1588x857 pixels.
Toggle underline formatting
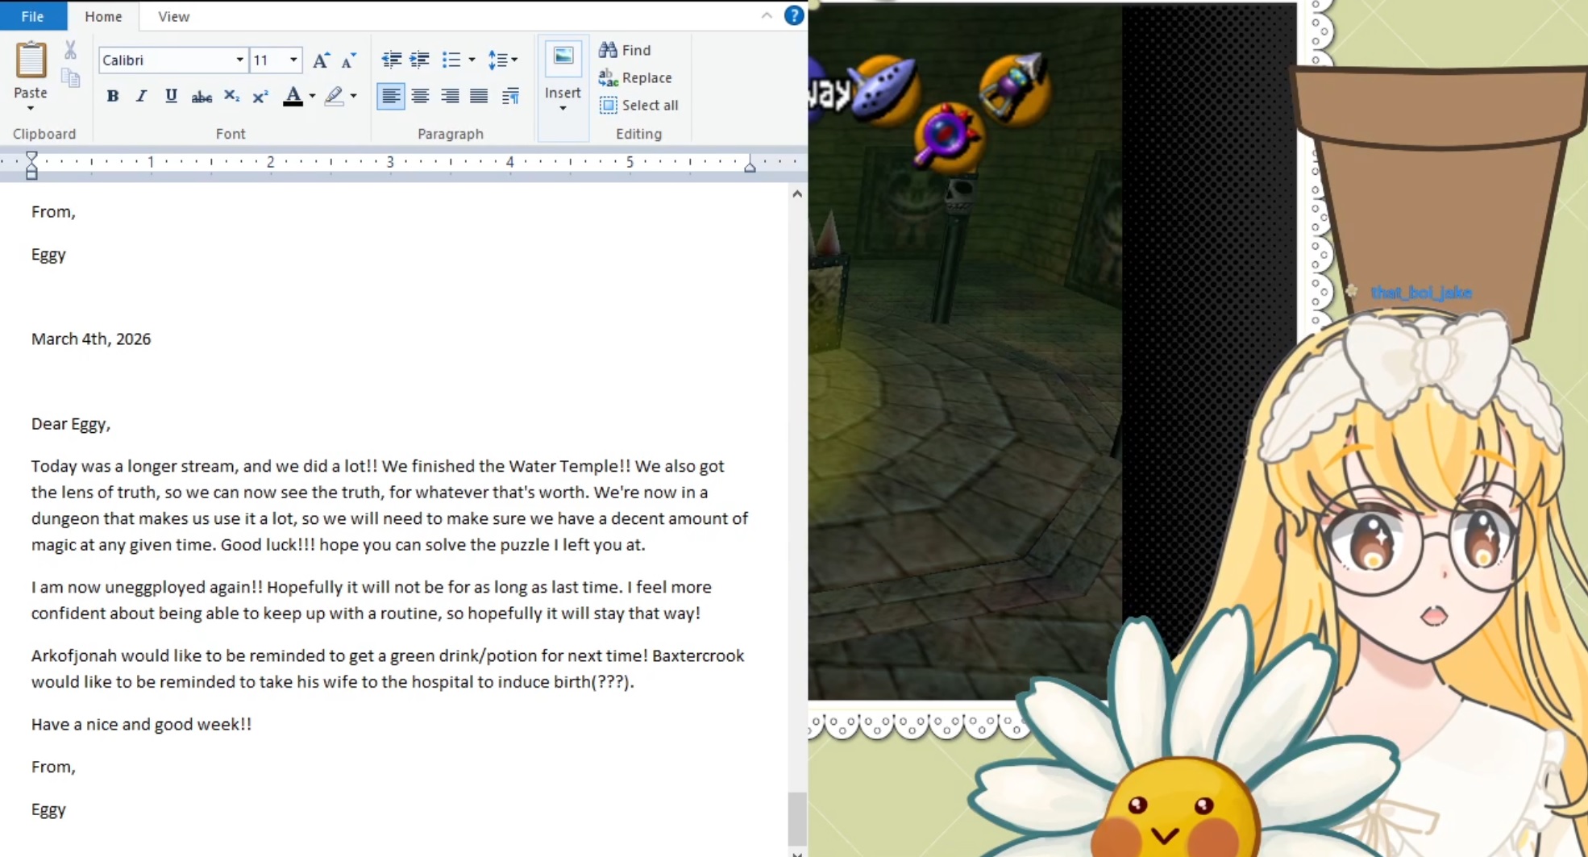171,96
